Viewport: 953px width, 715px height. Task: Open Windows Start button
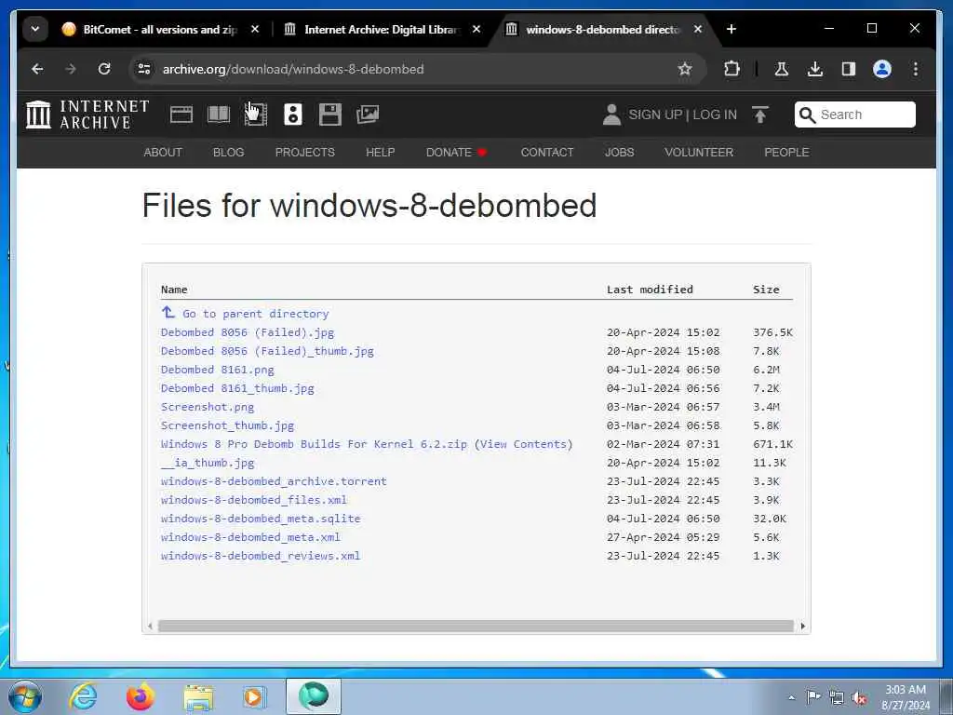[x=25, y=696]
